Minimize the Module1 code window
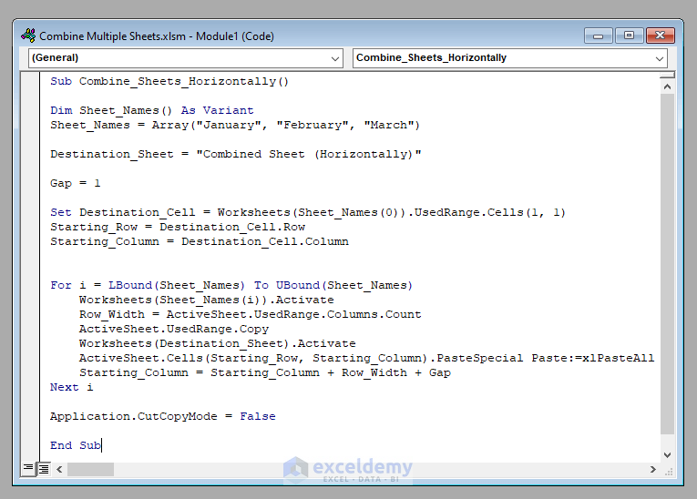697x499 pixels. (x=599, y=36)
